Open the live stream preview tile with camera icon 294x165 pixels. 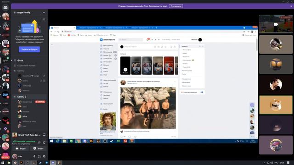tap(276, 24)
